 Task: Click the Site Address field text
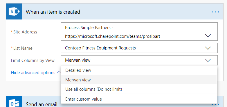point(113,32)
